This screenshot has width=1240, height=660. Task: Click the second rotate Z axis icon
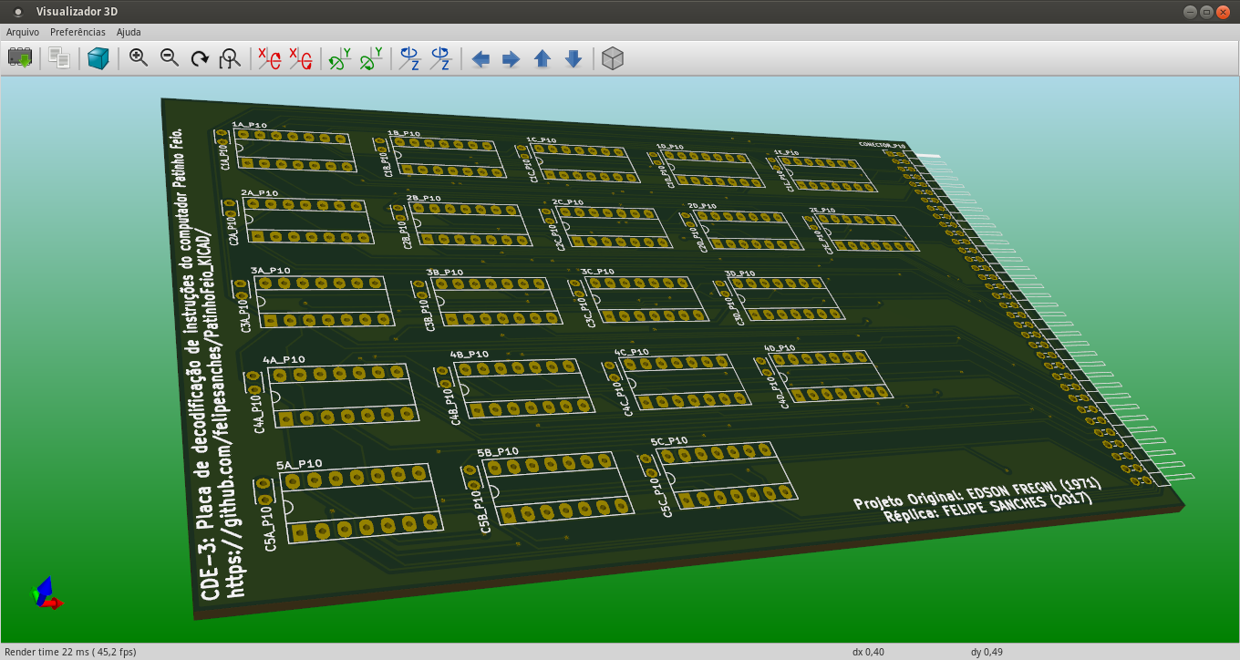(441, 58)
